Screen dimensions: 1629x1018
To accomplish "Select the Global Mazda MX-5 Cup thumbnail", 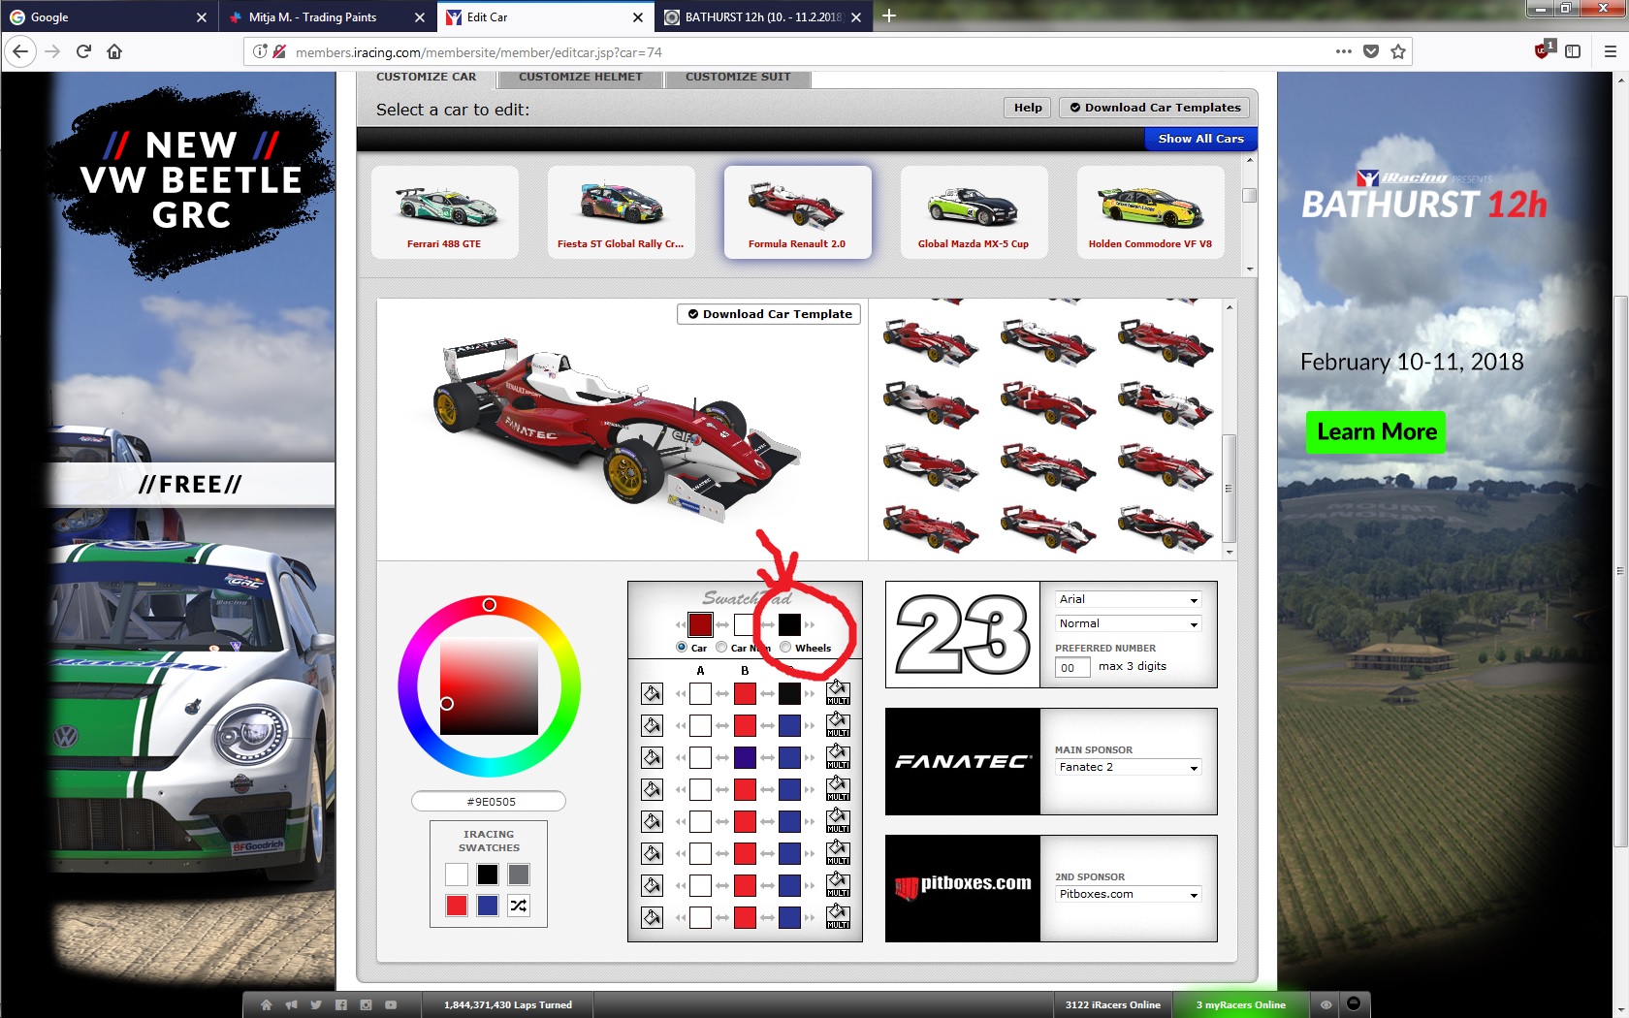I will (x=974, y=212).
